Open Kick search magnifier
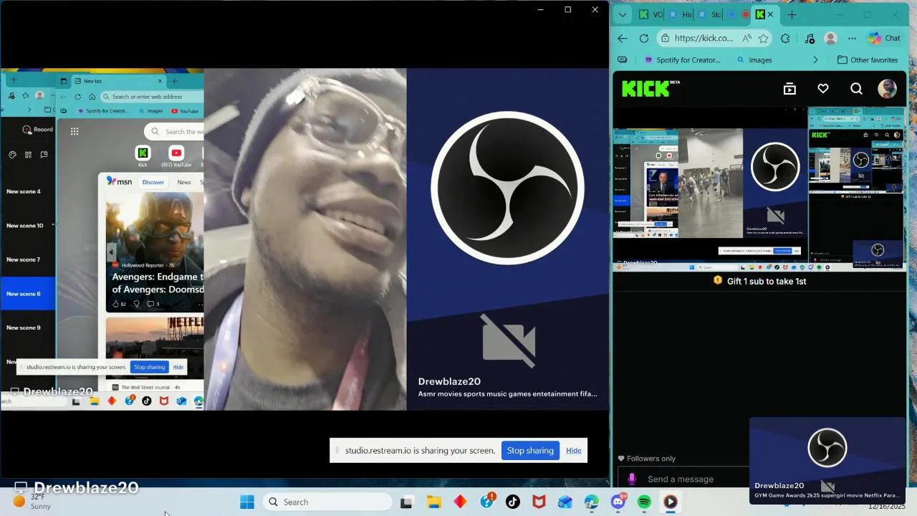The width and height of the screenshot is (917, 516). pos(856,89)
